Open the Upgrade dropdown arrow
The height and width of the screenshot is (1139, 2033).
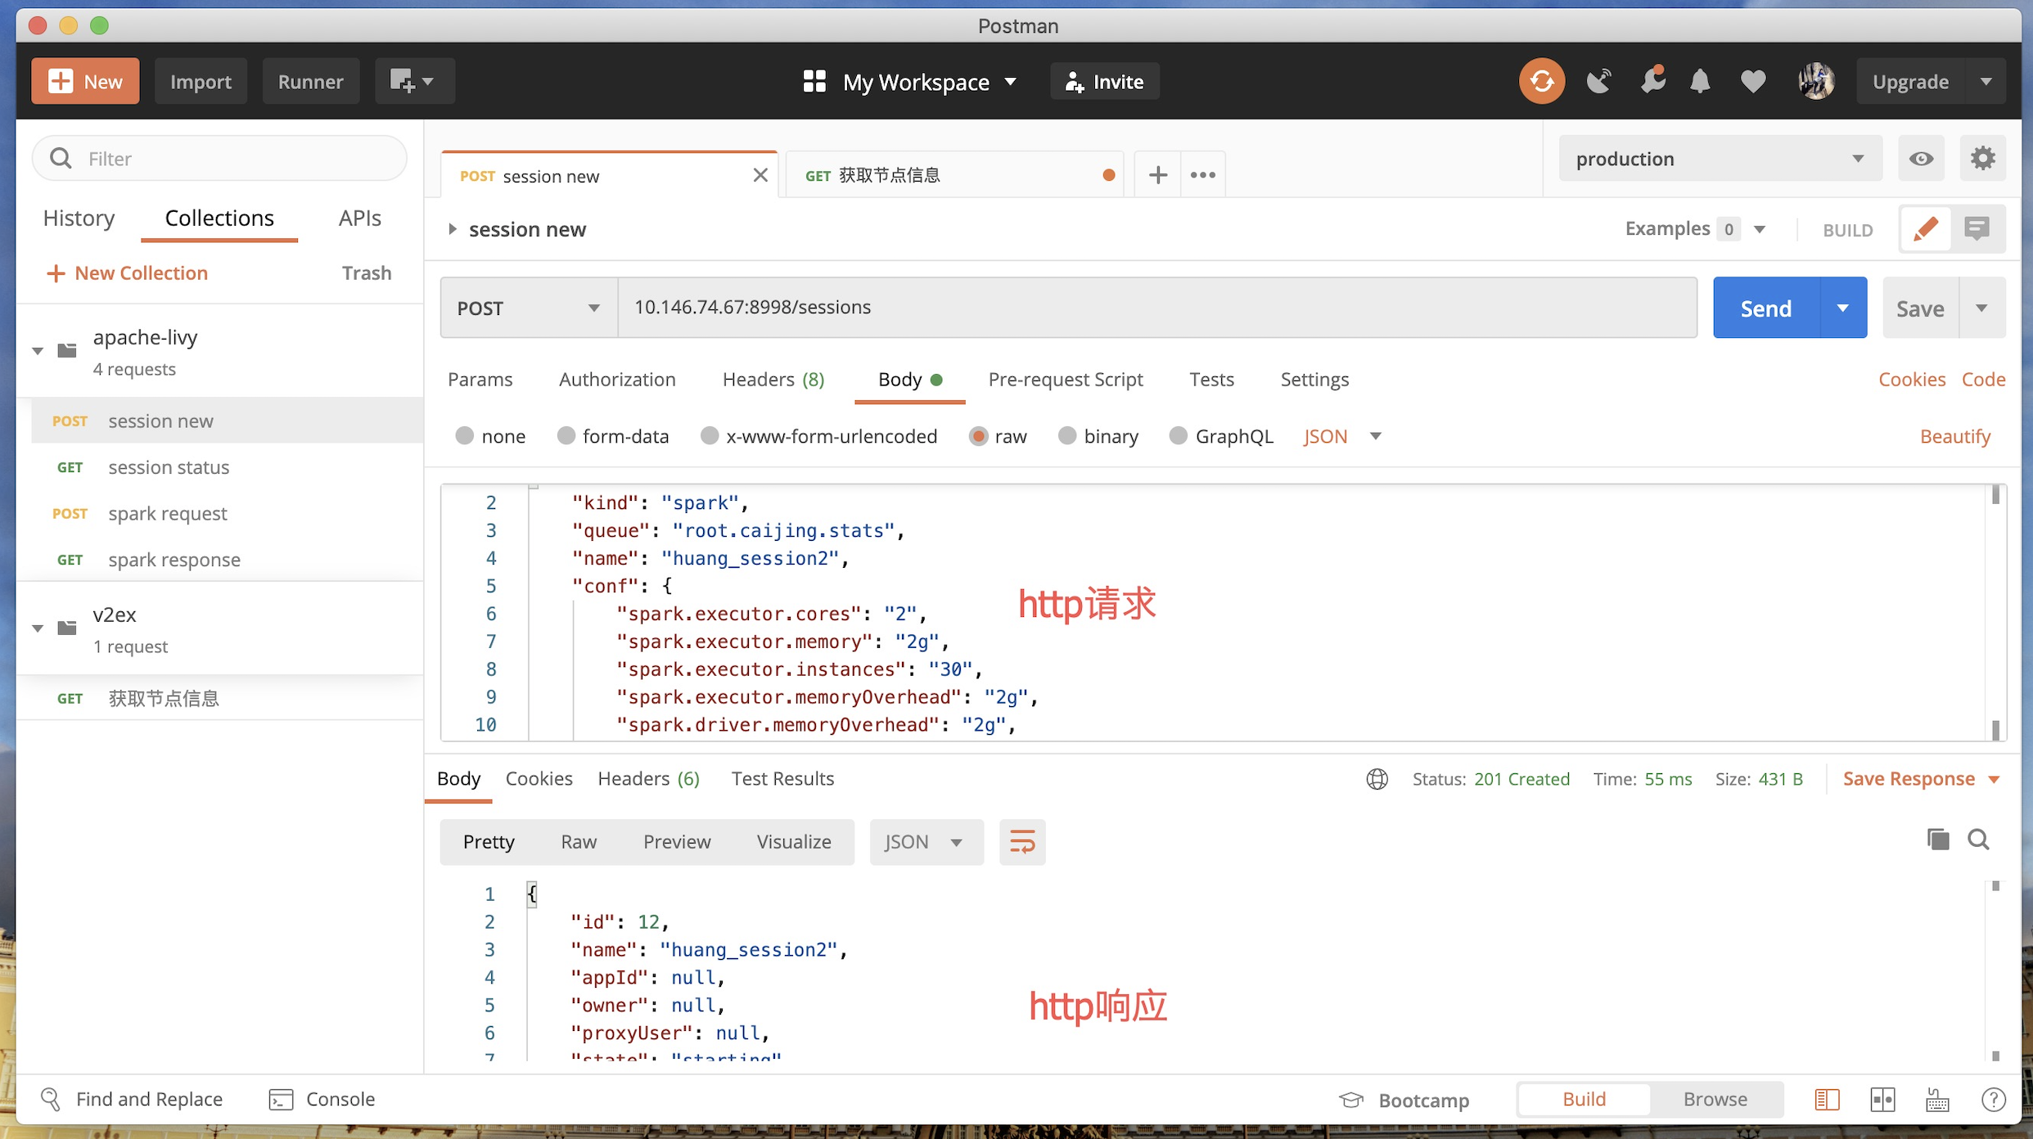click(1986, 81)
